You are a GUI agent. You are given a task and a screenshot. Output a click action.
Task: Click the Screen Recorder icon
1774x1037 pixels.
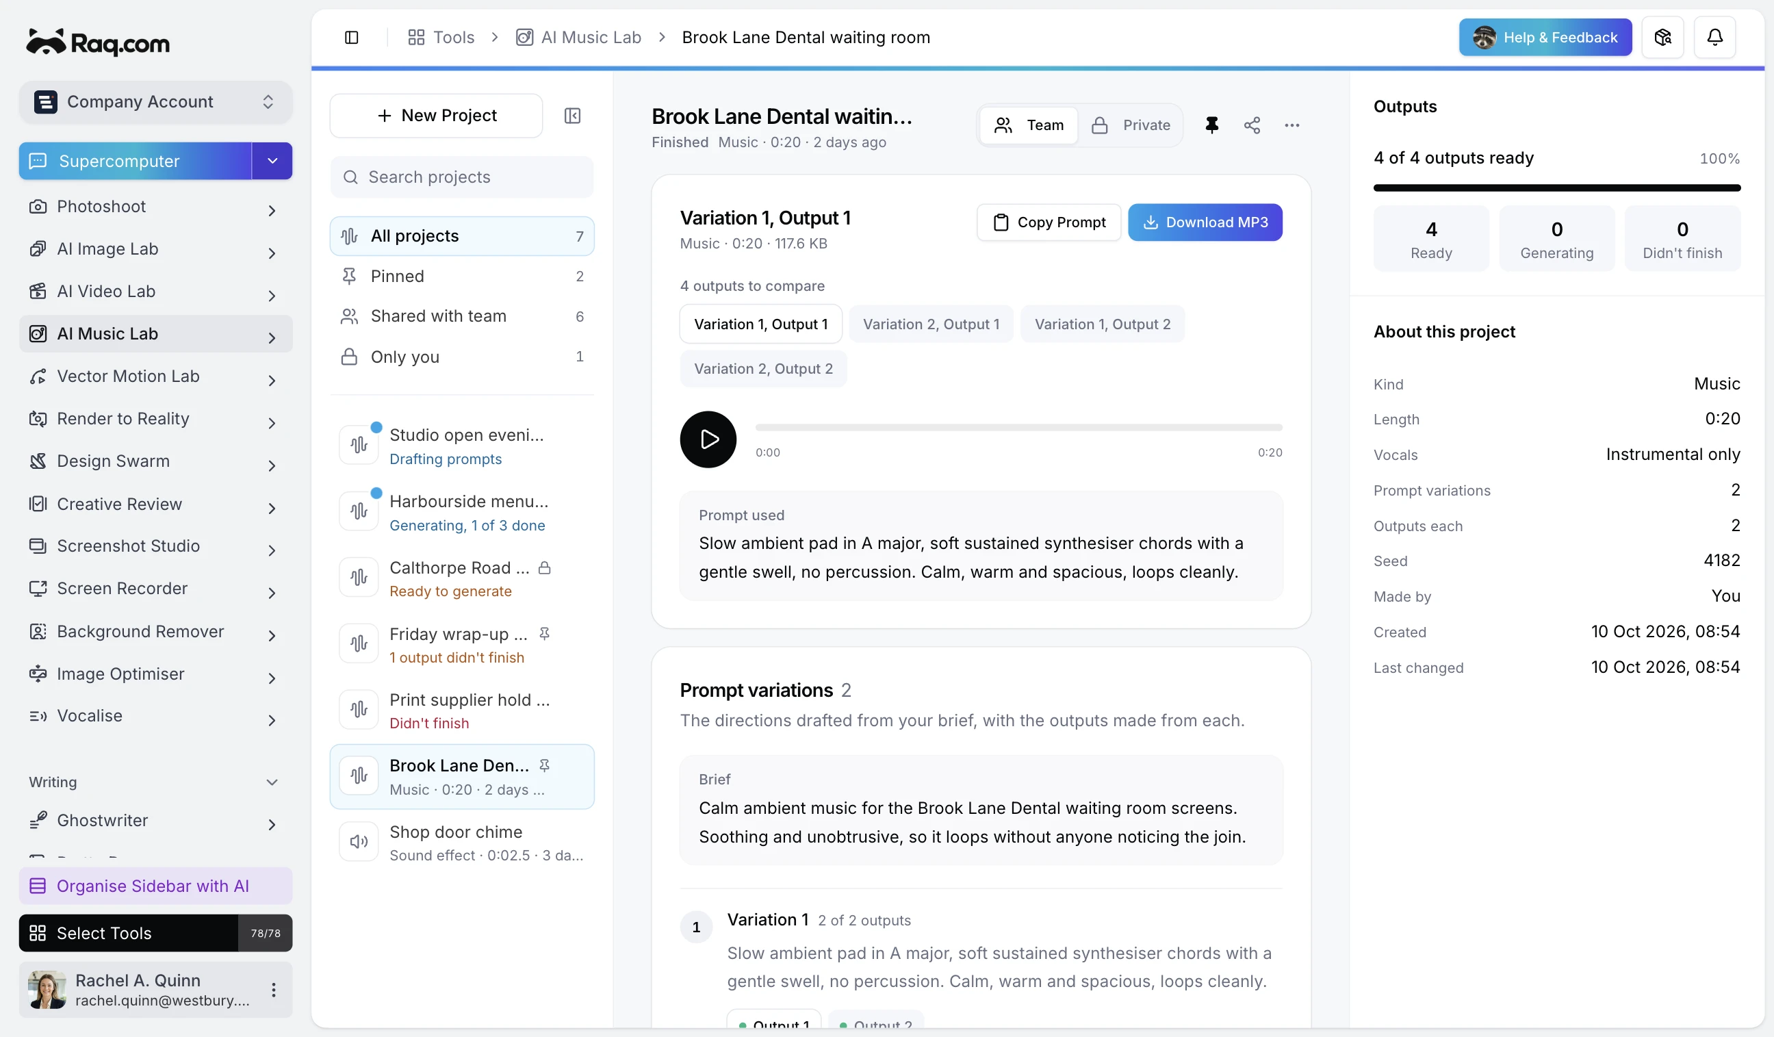pyautogui.click(x=38, y=589)
